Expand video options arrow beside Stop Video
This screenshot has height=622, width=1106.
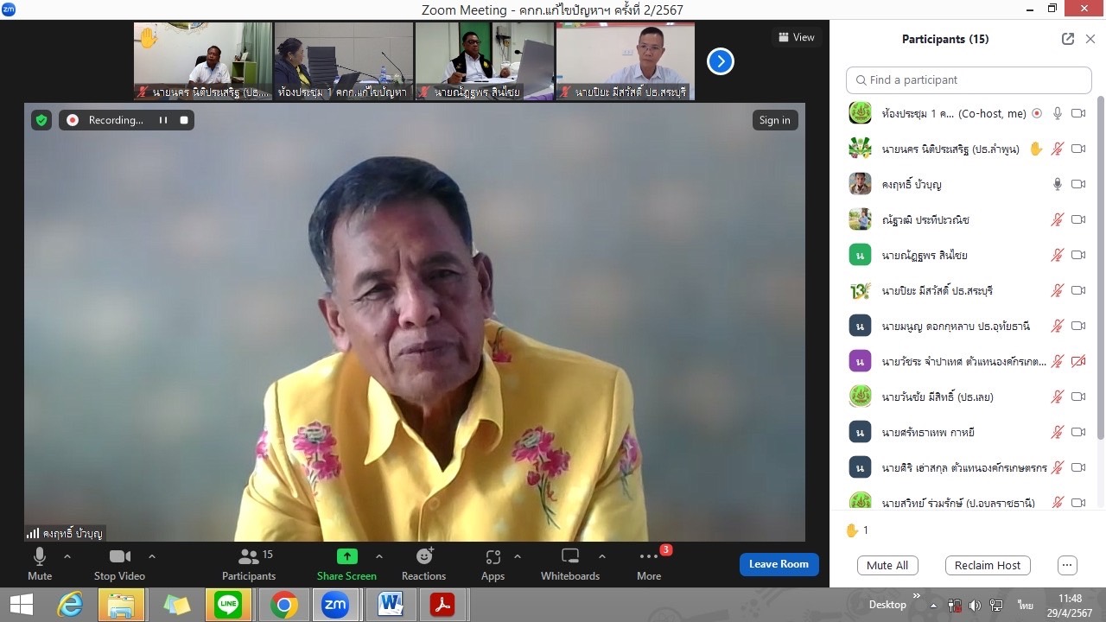152,556
